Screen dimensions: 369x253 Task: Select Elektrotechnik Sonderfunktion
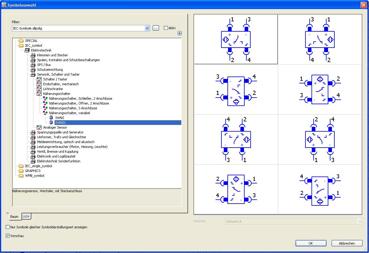click(x=59, y=161)
